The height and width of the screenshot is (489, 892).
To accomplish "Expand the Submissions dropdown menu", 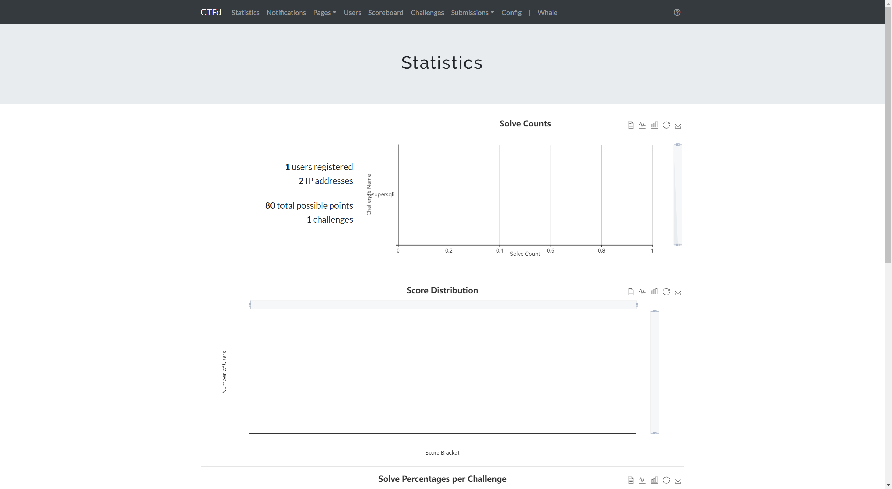I will click(472, 13).
